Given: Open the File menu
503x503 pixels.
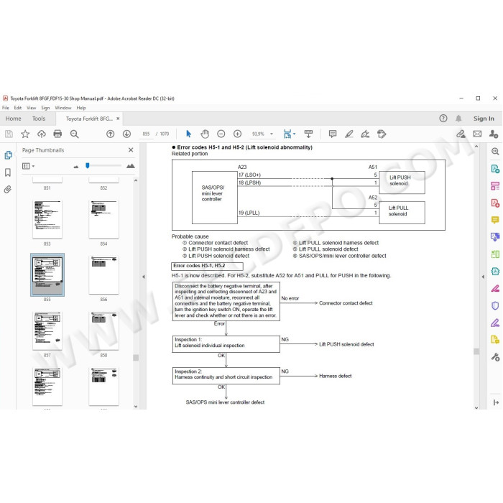Looking at the screenshot, I should tap(6, 108).
